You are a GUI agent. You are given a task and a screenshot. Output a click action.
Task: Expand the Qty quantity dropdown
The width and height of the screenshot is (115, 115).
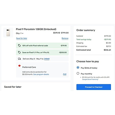(x=20, y=33)
